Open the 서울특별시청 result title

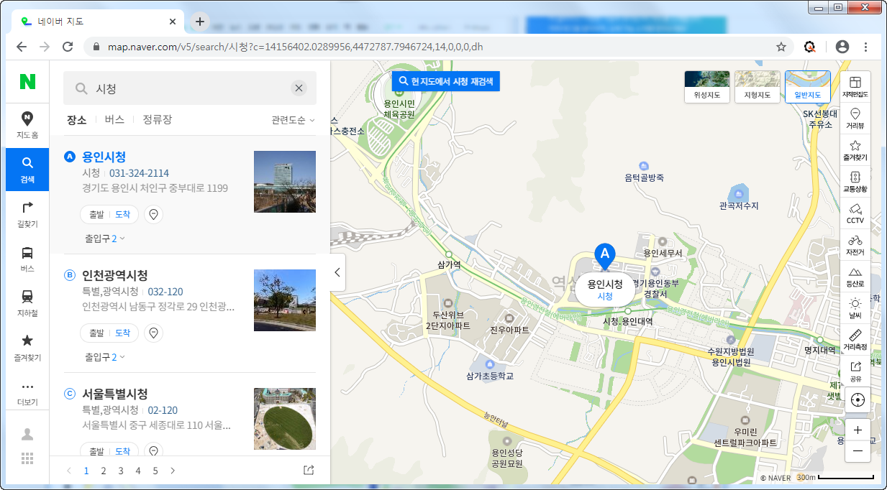[115, 394]
